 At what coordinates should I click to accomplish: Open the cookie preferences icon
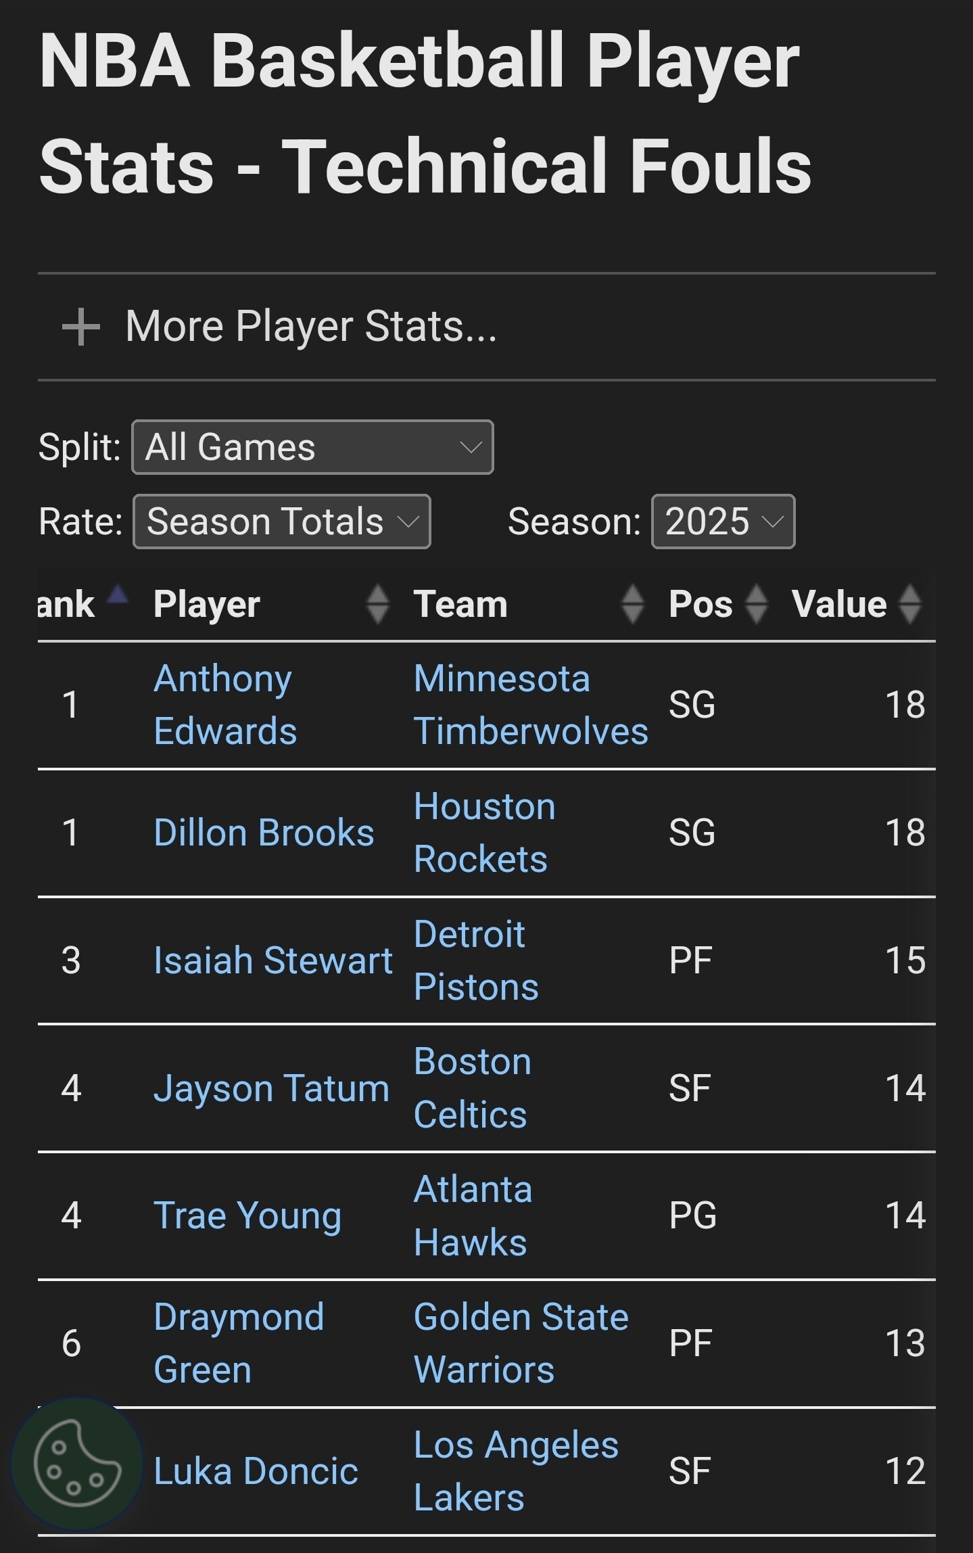click(x=77, y=1464)
